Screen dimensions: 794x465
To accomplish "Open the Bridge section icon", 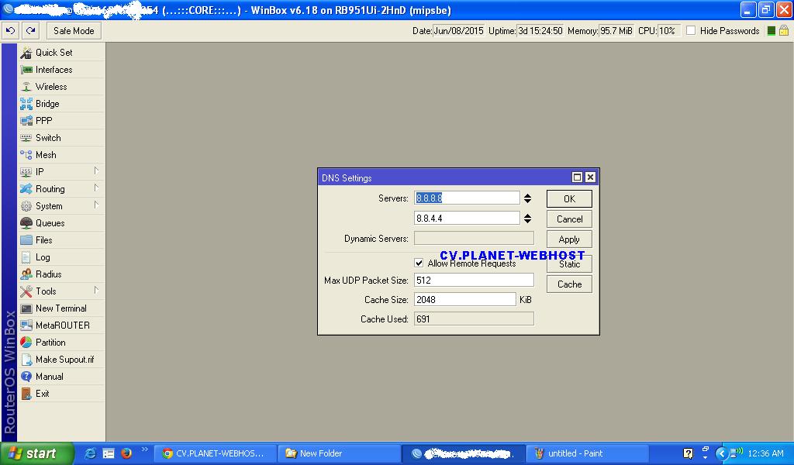I will (26, 104).
